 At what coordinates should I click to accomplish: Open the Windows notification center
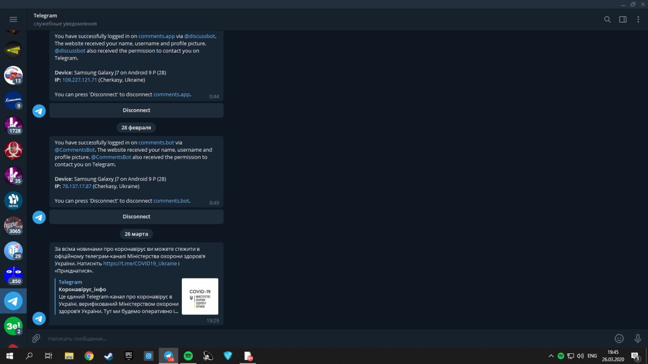click(635, 356)
